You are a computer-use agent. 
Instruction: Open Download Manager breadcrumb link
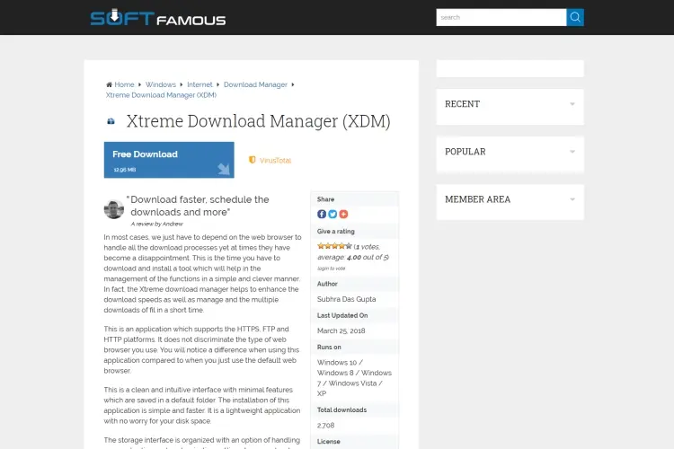point(255,84)
